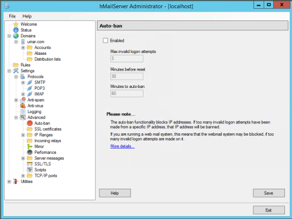Click the Aliases folder icon
Viewport: 292px width, 219px height.
pyautogui.click(x=30, y=54)
